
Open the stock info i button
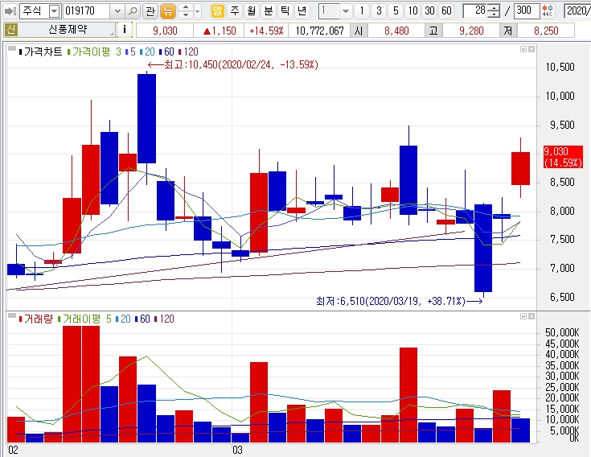[x=125, y=30]
